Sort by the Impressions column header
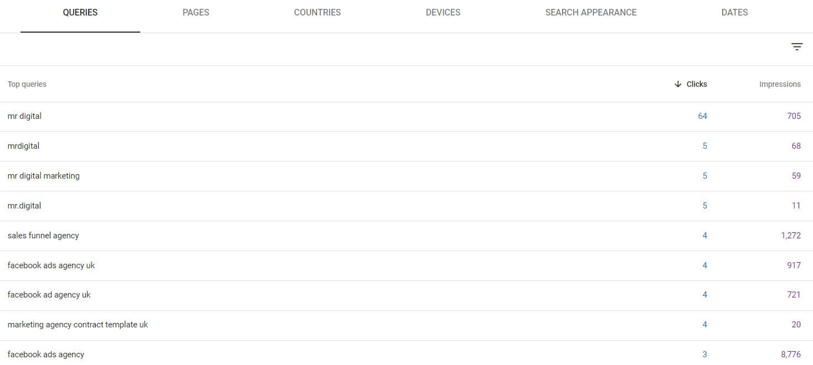 pyautogui.click(x=780, y=84)
